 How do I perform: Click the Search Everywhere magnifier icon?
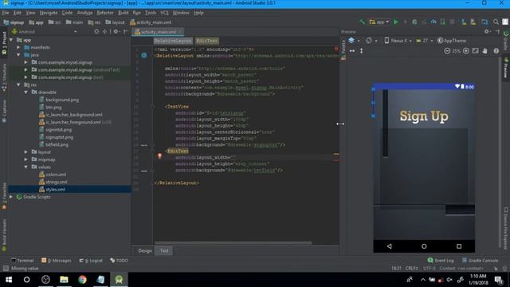click(496, 22)
